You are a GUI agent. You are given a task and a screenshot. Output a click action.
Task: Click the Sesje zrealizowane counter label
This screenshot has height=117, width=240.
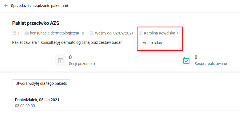tap(211, 64)
